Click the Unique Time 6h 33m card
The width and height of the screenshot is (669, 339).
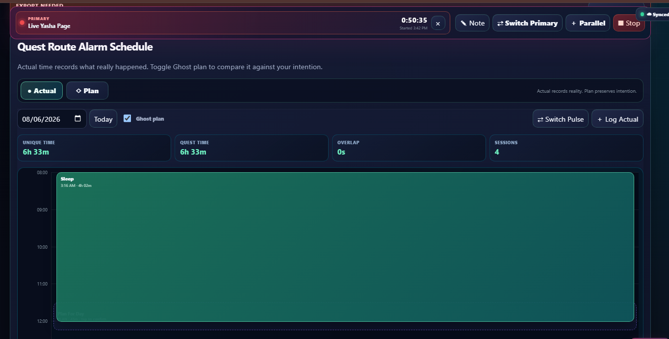(94, 148)
